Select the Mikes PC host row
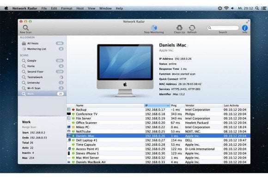This screenshot has width=268, height=179. point(158,127)
